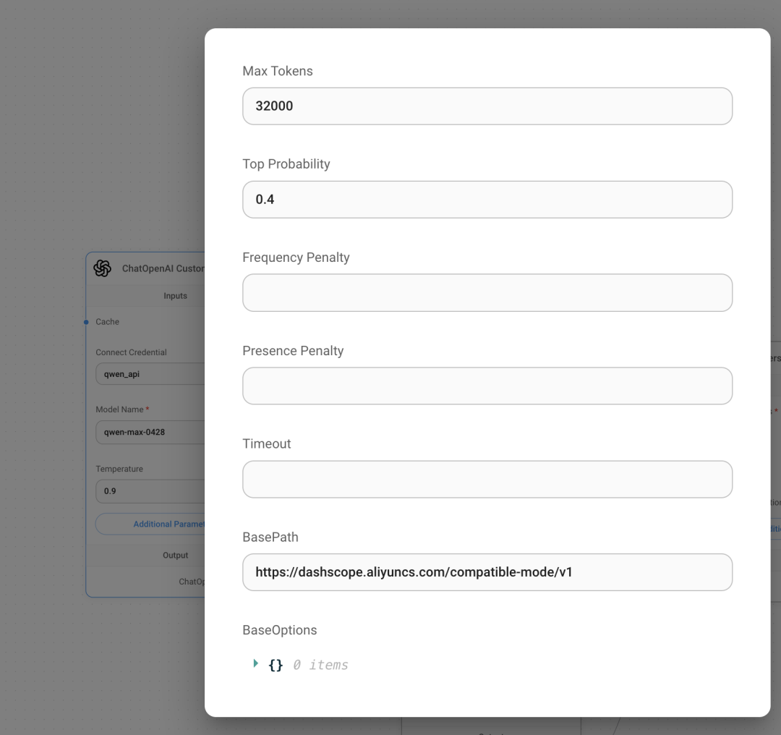Viewport: 781px width, 735px height.
Task: Click the BasePath URL field
Action: pos(487,572)
